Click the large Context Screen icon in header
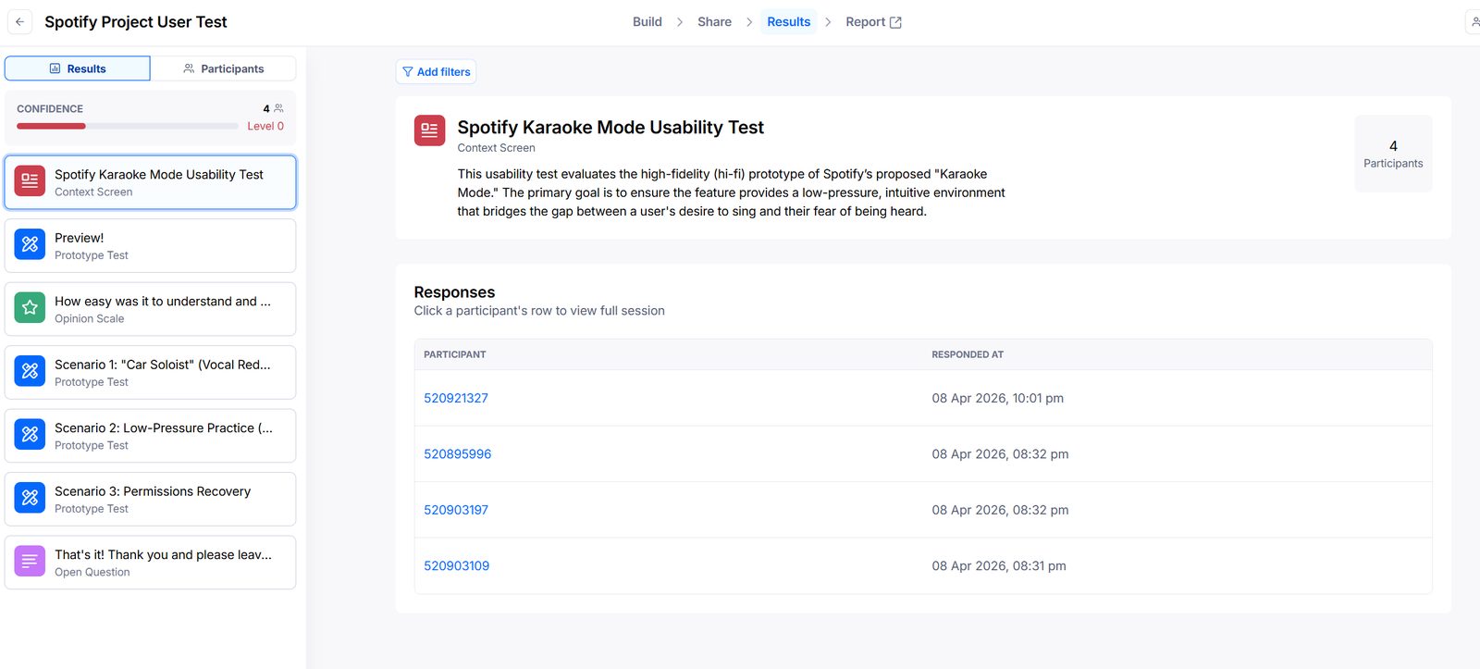The height and width of the screenshot is (669, 1480). (429, 130)
